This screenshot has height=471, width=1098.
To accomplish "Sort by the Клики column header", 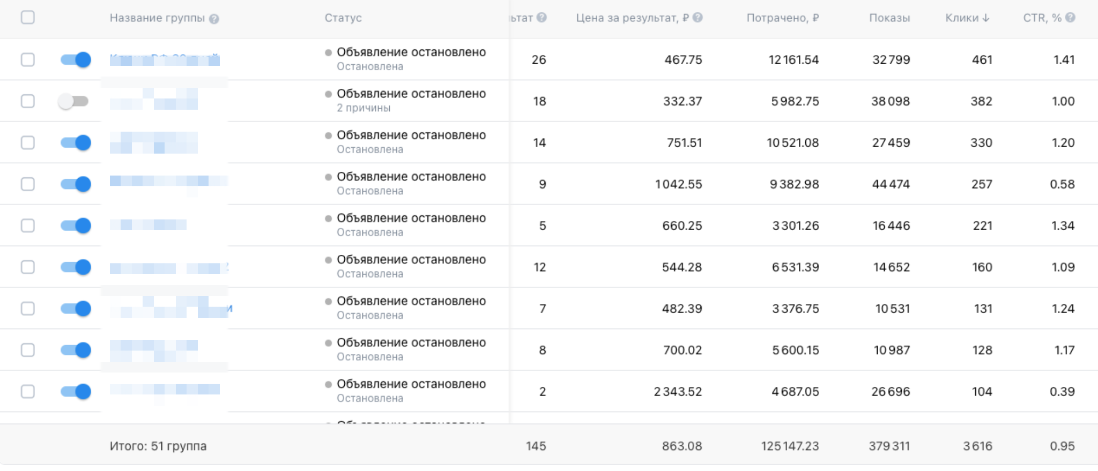I will [x=961, y=18].
